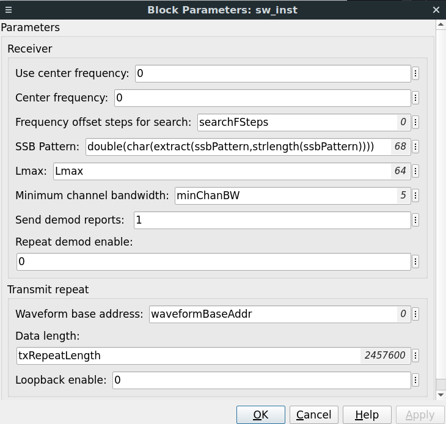Screen dimensions: 446x424
Task: Open options dots for Frequency offset steps
Action: (415, 122)
